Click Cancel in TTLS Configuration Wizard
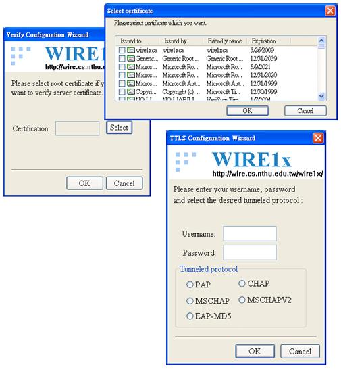 click(300, 351)
